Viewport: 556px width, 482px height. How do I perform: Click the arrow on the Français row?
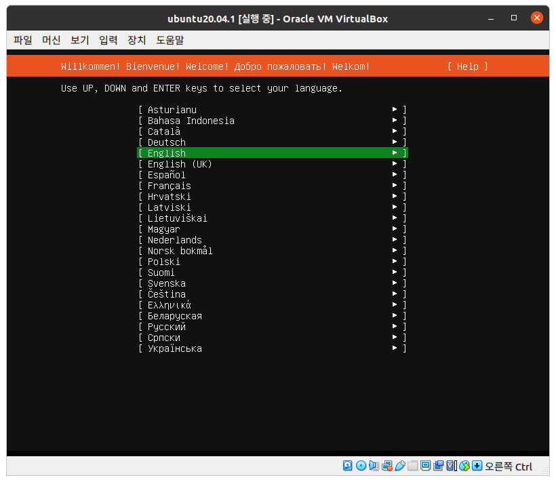395,185
